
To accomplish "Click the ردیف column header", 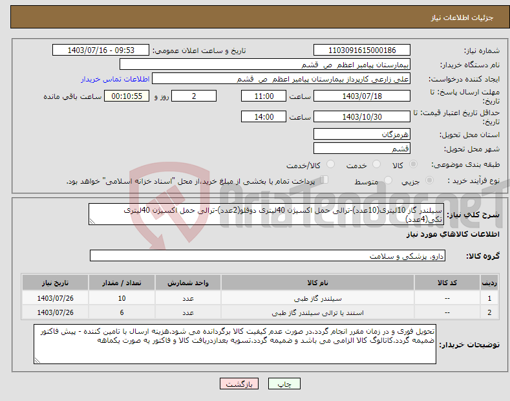I will 489,283.
